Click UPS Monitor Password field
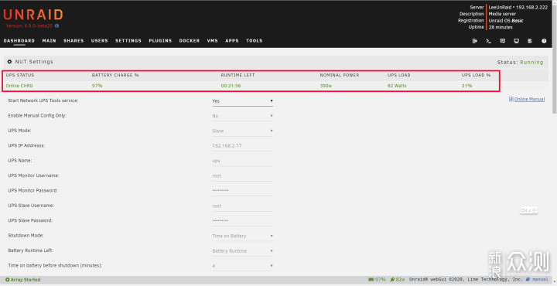The image size is (557, 286). (x=243, y=191)
